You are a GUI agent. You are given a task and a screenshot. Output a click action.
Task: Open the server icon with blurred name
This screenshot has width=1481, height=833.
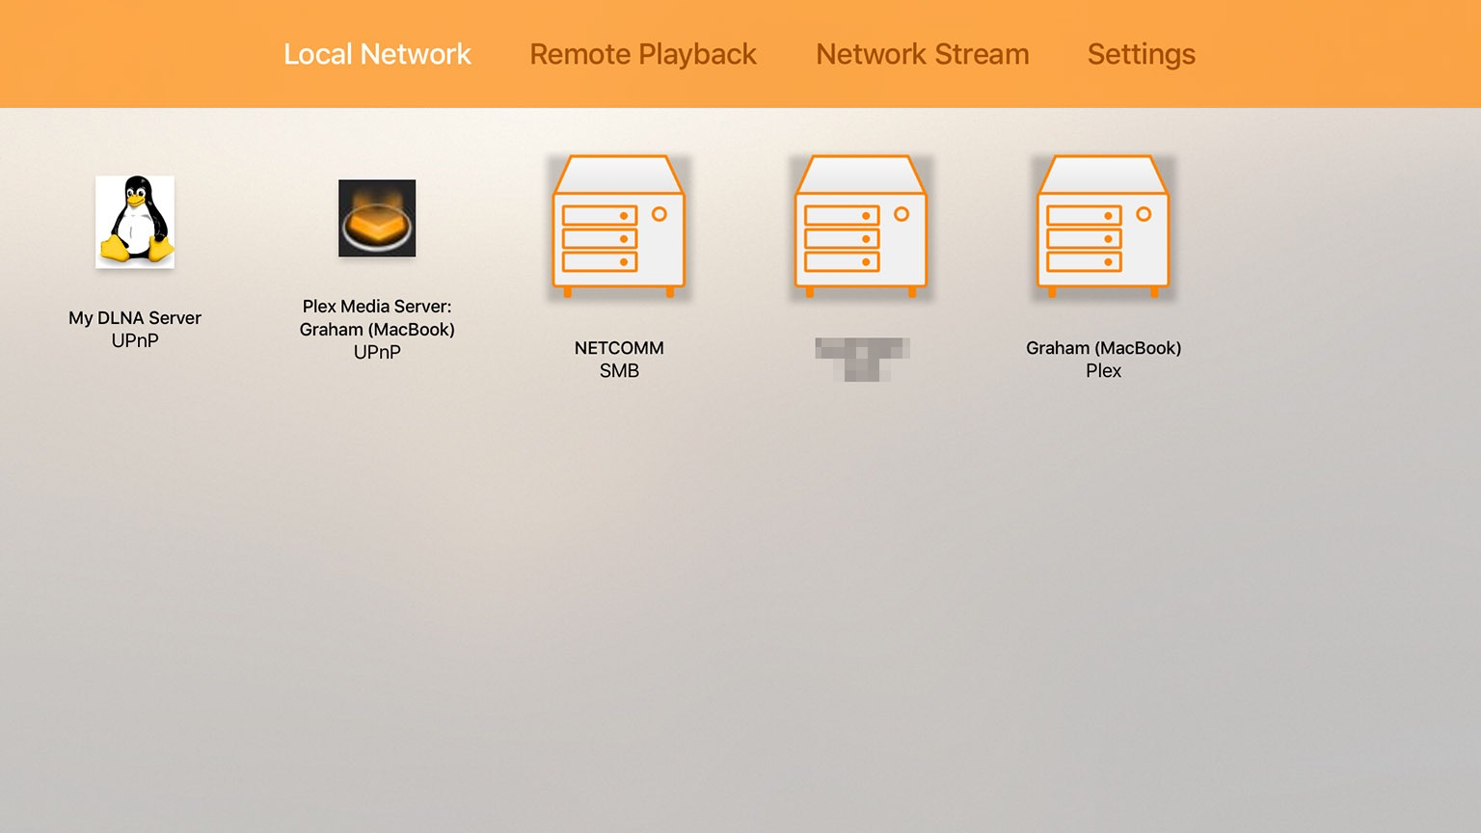point(861,226)
